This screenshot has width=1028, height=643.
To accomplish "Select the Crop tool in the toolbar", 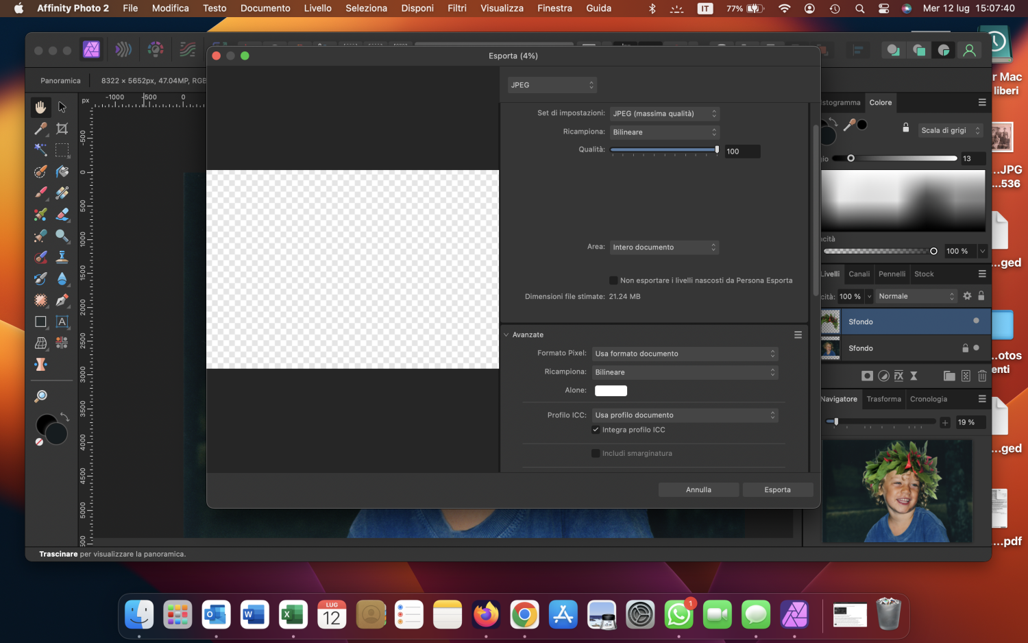I will pyautogui.click(x=62, y=128).
